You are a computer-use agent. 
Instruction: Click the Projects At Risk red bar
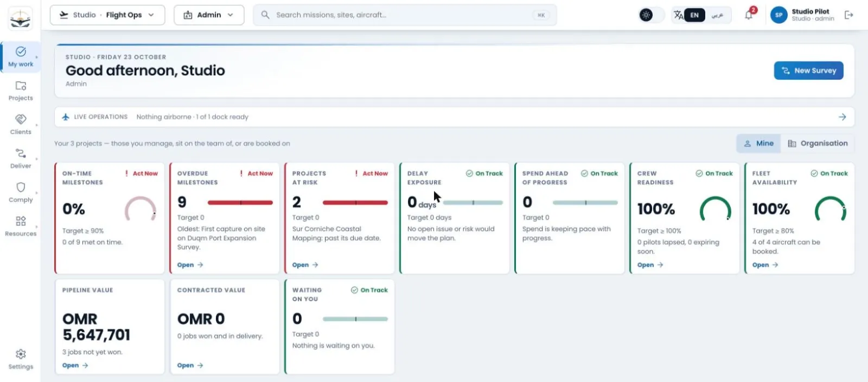355,203
